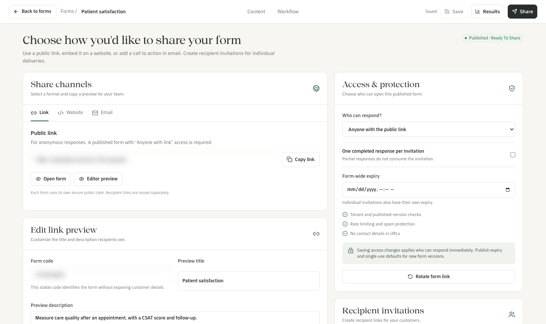This screenshot has height=324, width=546.
Task: Set the Form-wide expiry date field
Action: pyautogui.click(x=429, y=190)
